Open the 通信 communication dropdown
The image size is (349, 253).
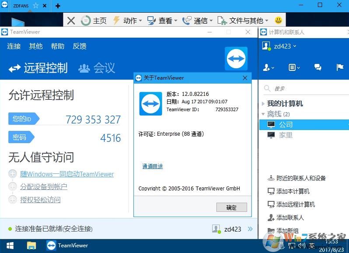pyautogui.click(x=197, y=21)
